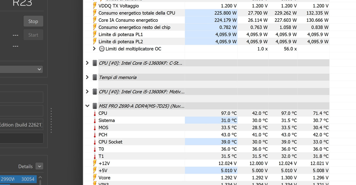This screenshot has height=185, width=356.
Task: Select the PCH row label
Action: (103, 134)
